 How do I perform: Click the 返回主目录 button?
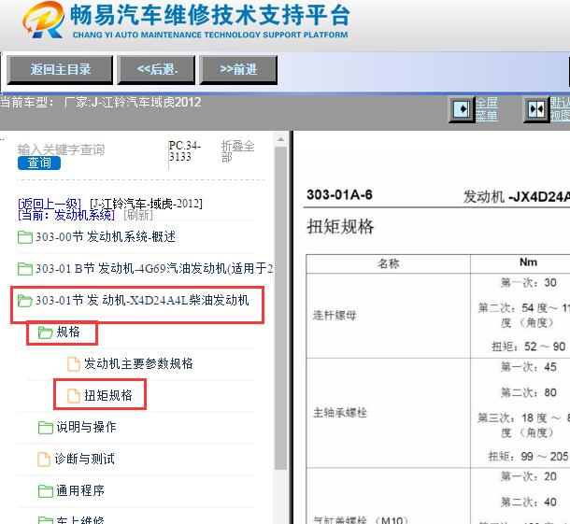[60, 70]
